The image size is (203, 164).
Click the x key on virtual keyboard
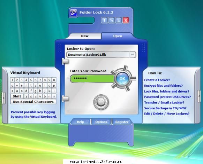click(x=31, y=96)
